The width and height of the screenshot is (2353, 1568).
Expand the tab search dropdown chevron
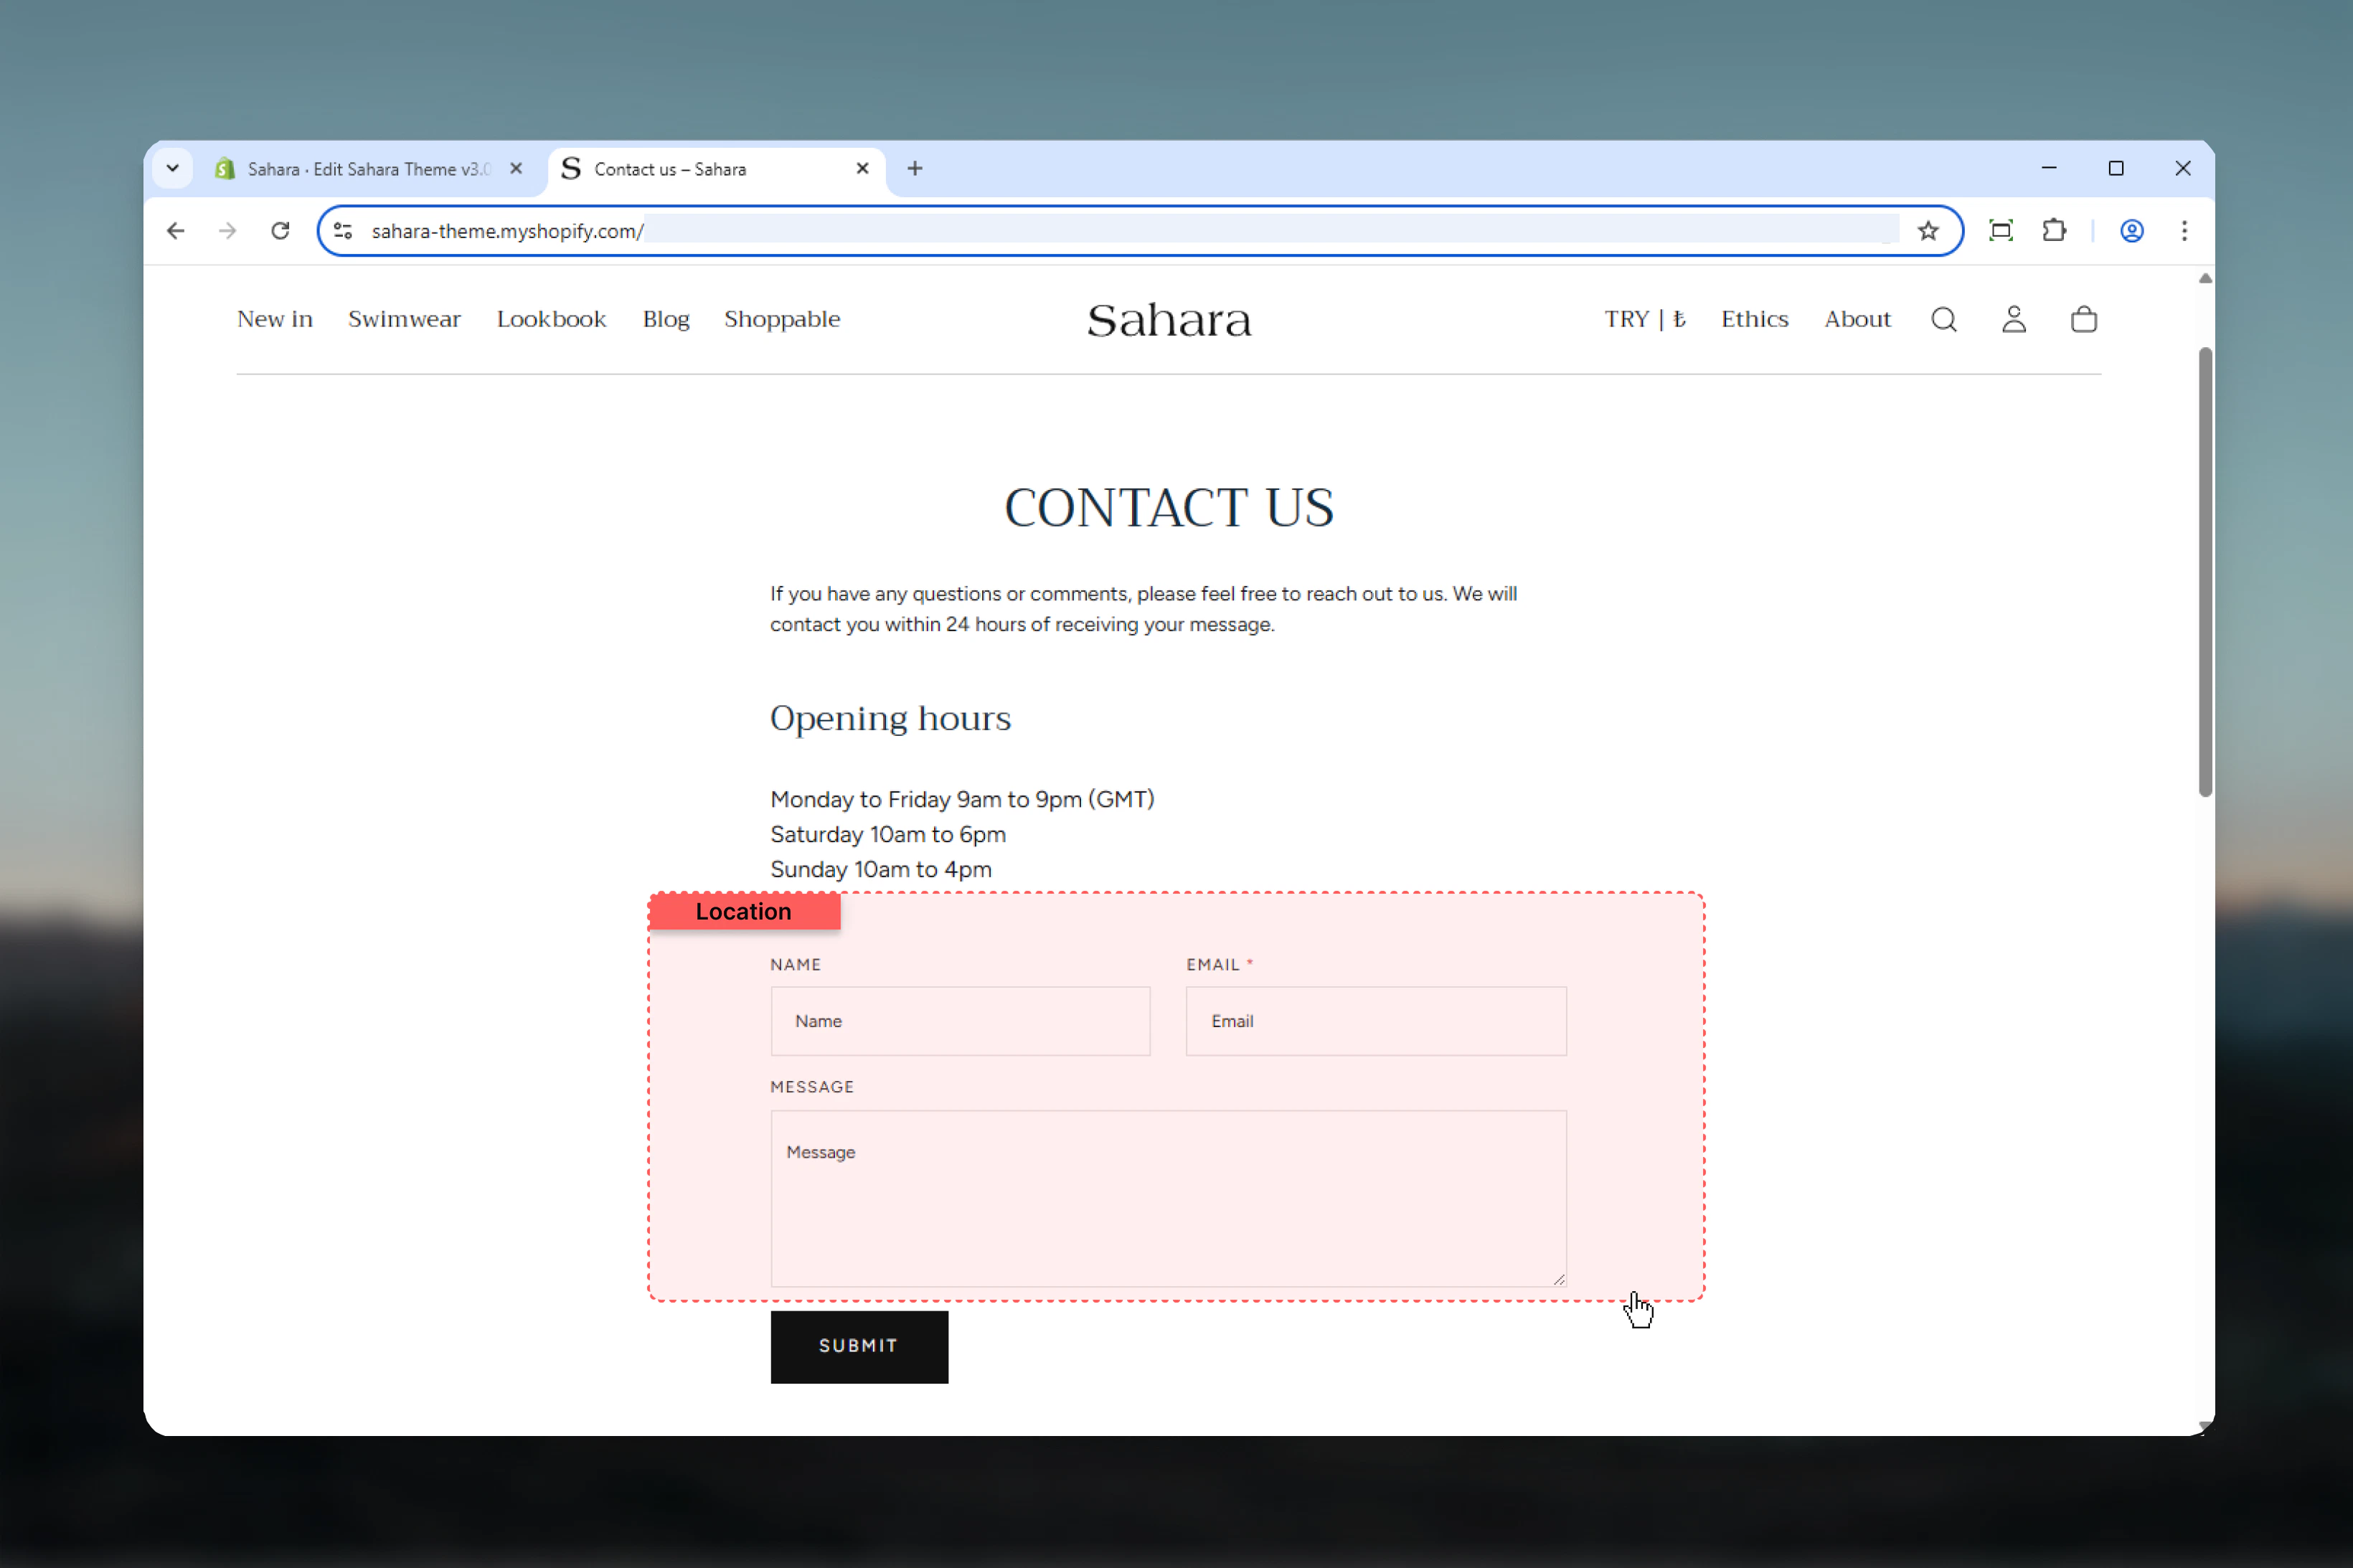(x=173, y=169)
